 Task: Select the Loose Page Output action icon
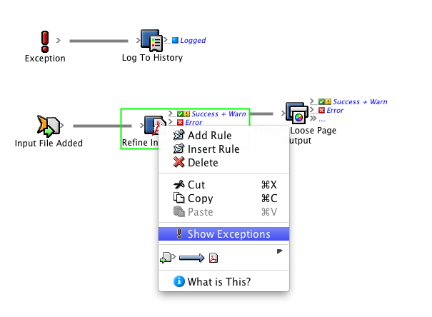[297, 114]
